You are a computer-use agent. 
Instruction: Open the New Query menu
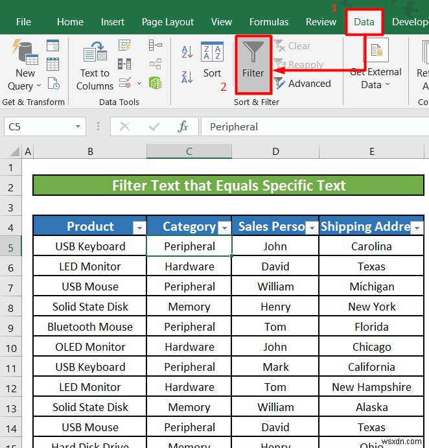coord(25,65)
